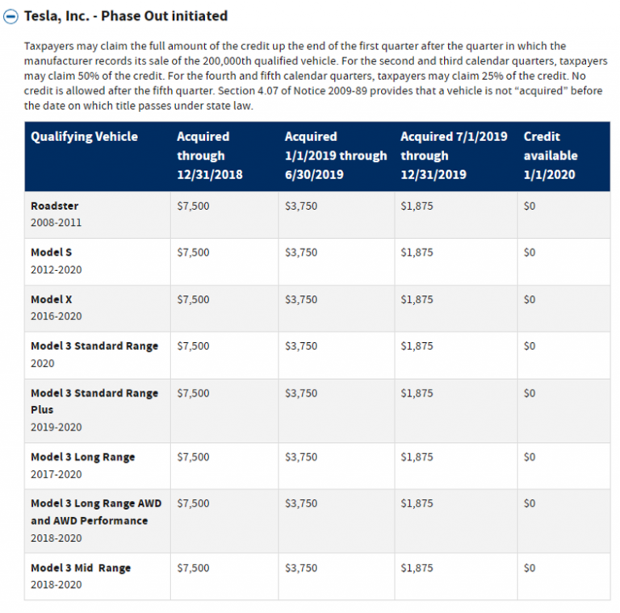Click the 'Model 3 Long Range' 2017-2020 label
Image resolution: width=620 pixels, height=613 pixels.
(83, 457)
